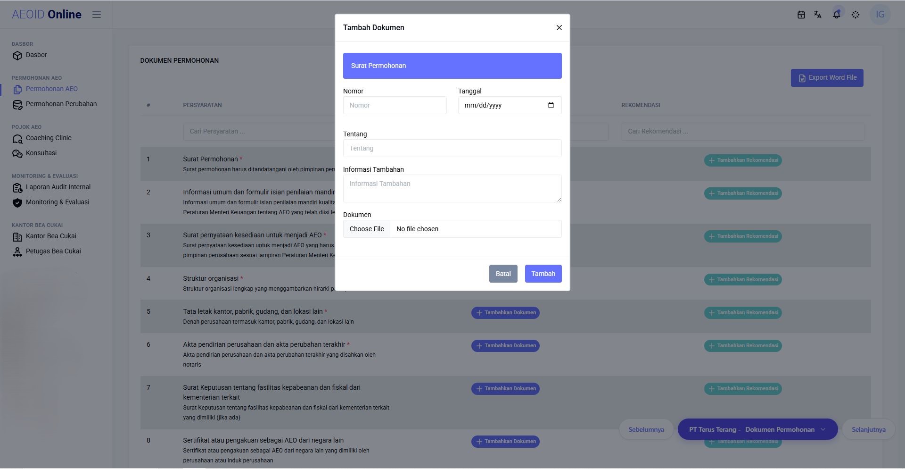The width and height of the screenshot is (905, 469).
Task: Click the Sebelumnya button
Action: [x=646, y=429]
